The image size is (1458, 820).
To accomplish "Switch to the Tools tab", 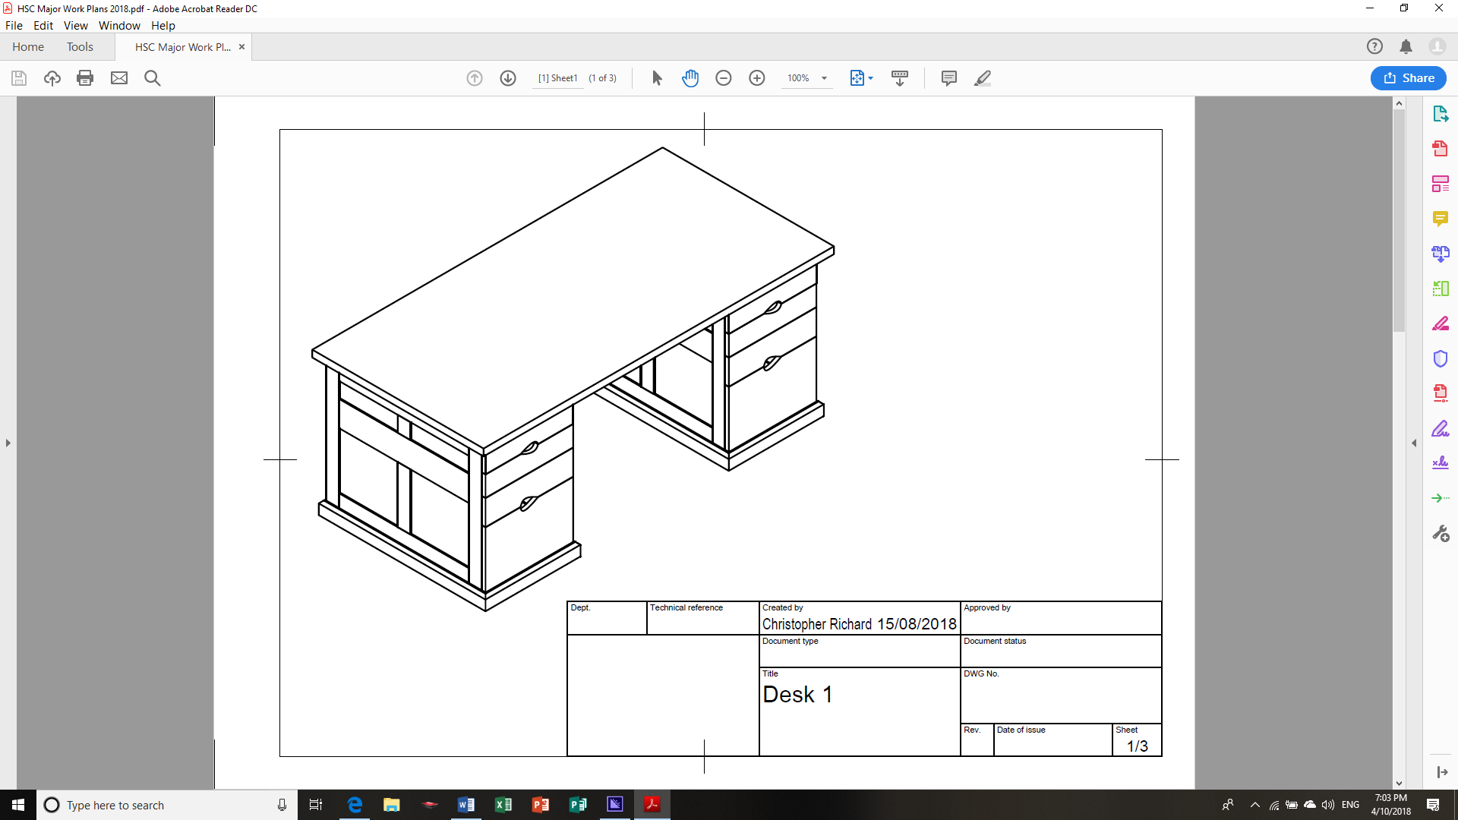I will (80, 46).
